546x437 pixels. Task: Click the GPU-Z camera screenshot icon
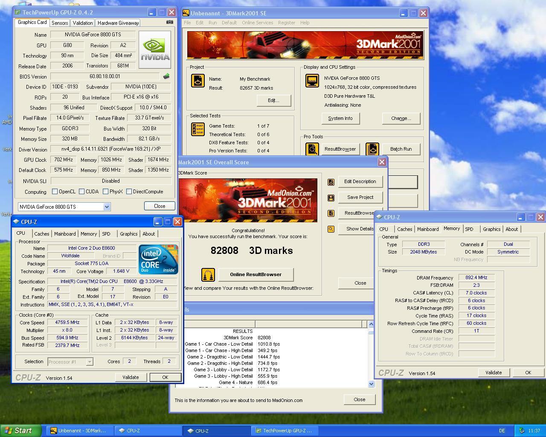pos(170,22)
